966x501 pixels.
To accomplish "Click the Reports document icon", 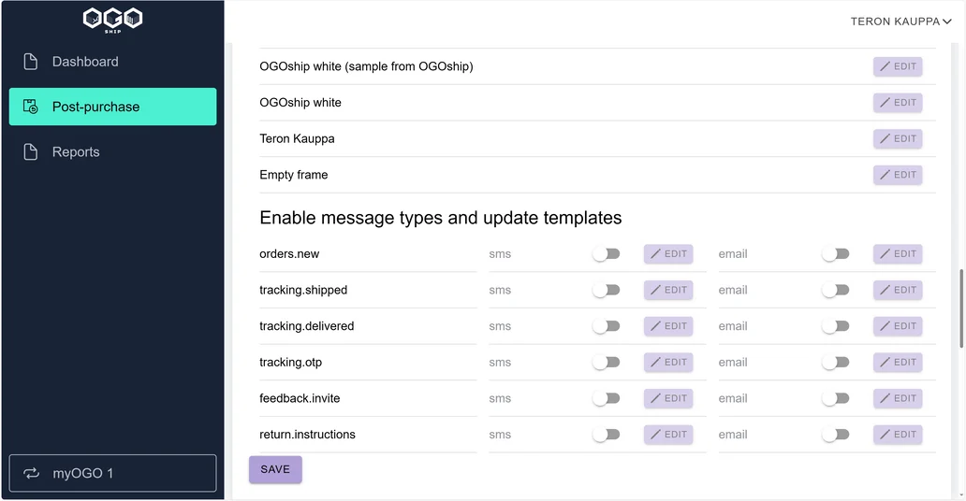I will click(x=30, y=152).
